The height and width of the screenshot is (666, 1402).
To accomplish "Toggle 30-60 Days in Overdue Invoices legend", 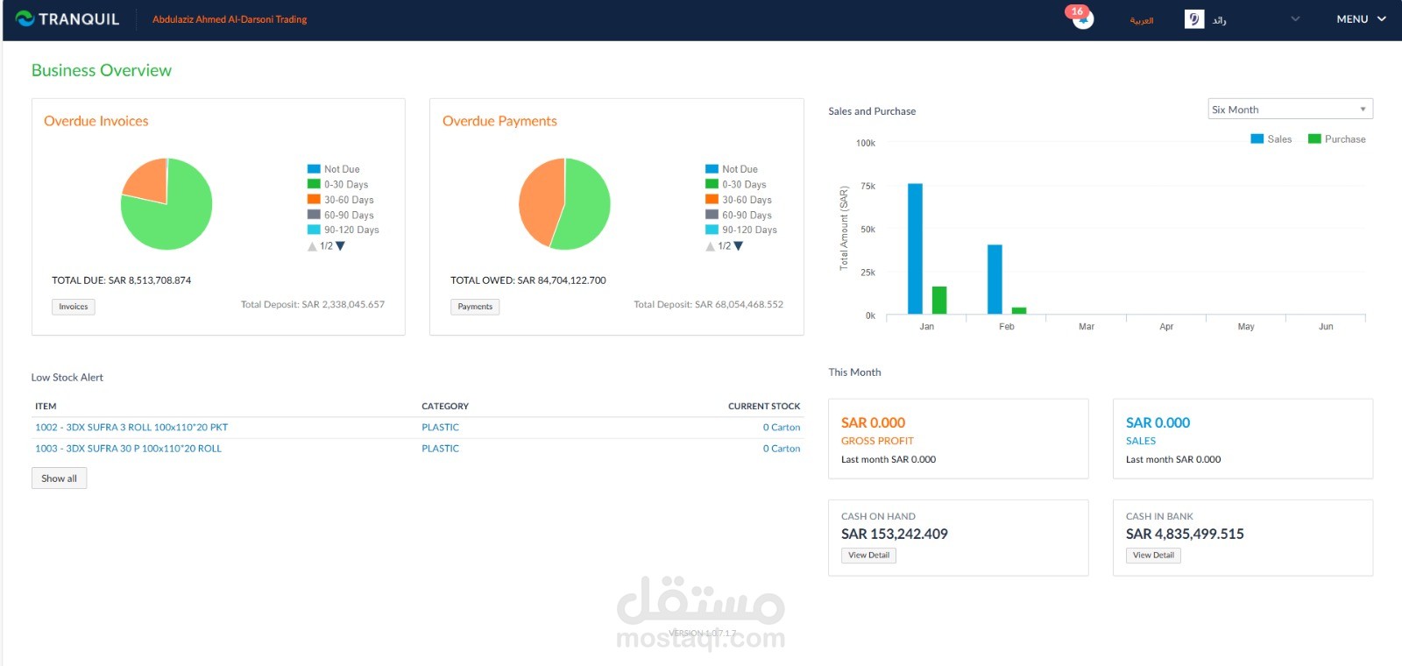I will tap(341, 200).
